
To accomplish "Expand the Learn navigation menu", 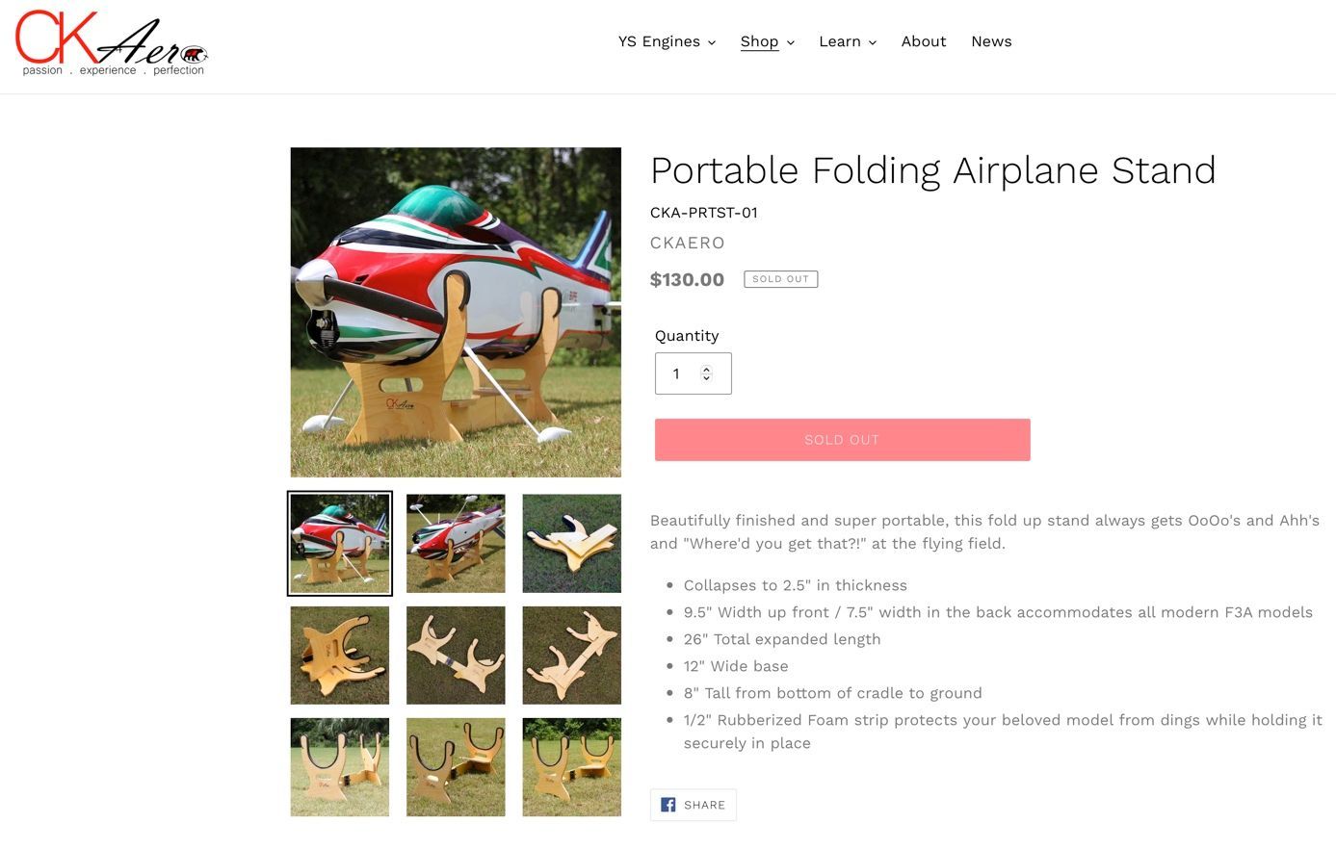I will (x=847, y=41).
